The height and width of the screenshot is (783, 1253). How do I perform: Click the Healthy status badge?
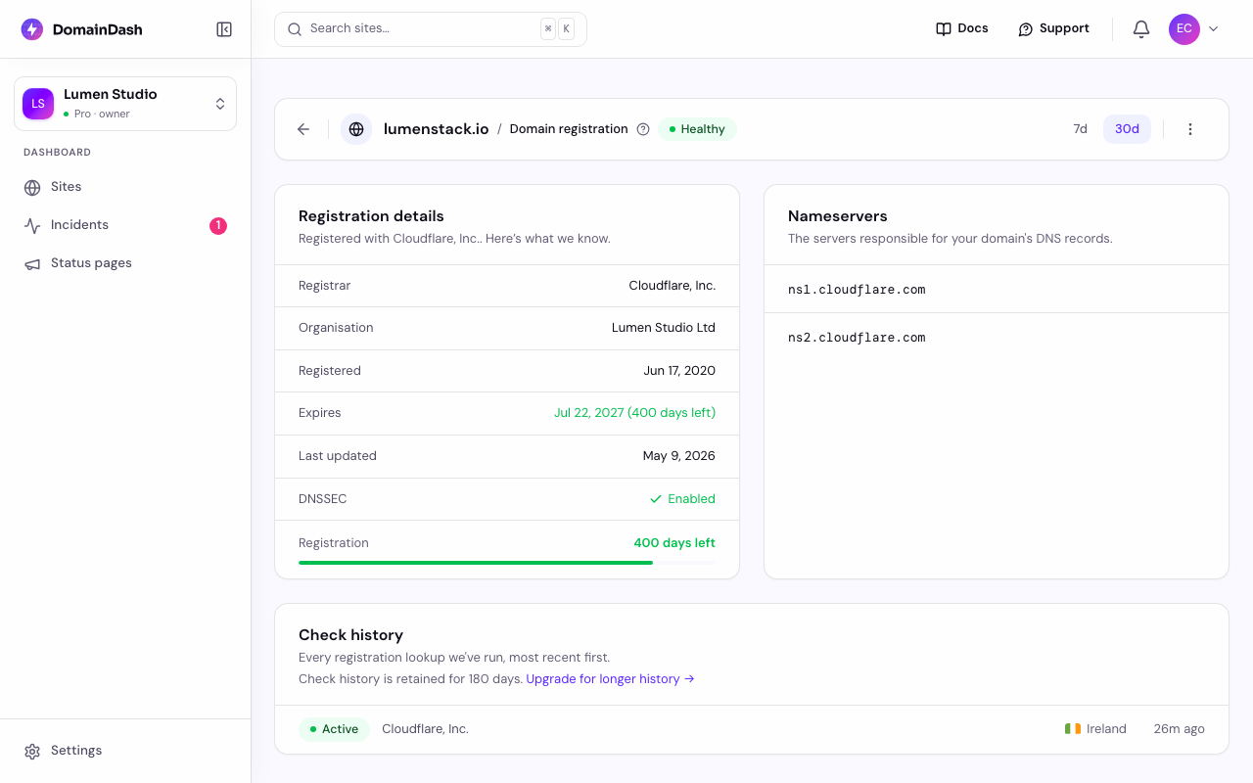(697, 129)
